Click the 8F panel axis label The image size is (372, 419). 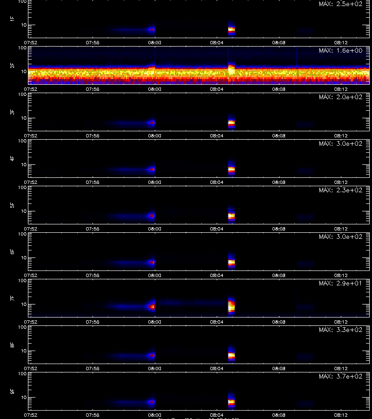(12, 345)
